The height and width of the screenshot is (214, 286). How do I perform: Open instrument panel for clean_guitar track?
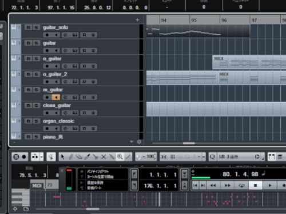pos(75,113)
